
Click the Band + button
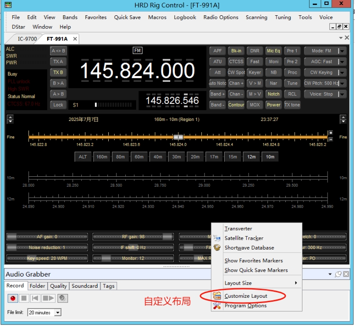(217, 94)
